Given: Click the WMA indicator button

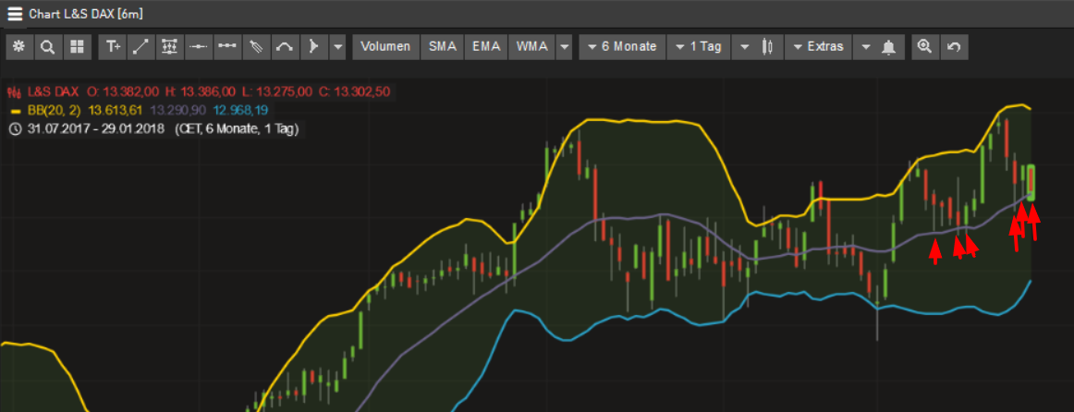Looking at the screenshot, I should (x=532, y=47).
